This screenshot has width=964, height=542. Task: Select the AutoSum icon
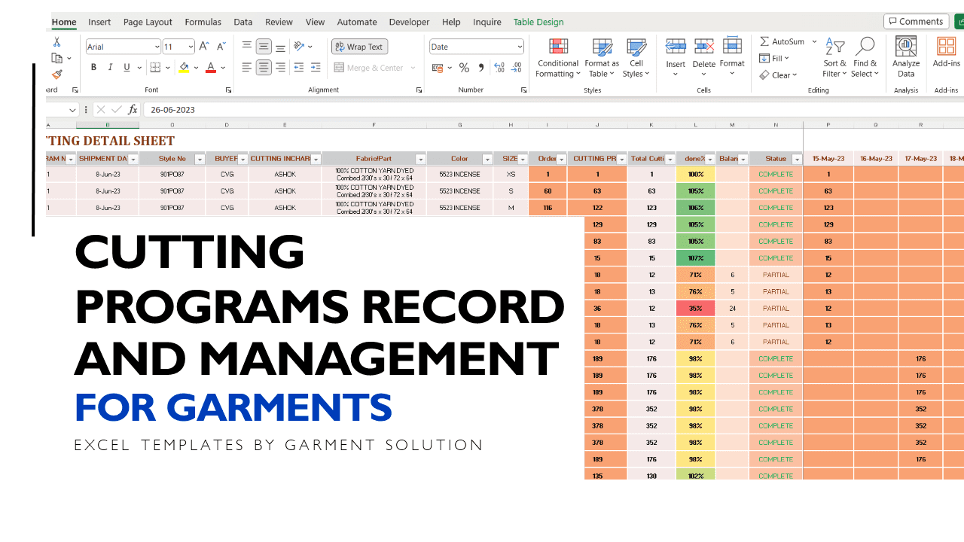(764, 41)
